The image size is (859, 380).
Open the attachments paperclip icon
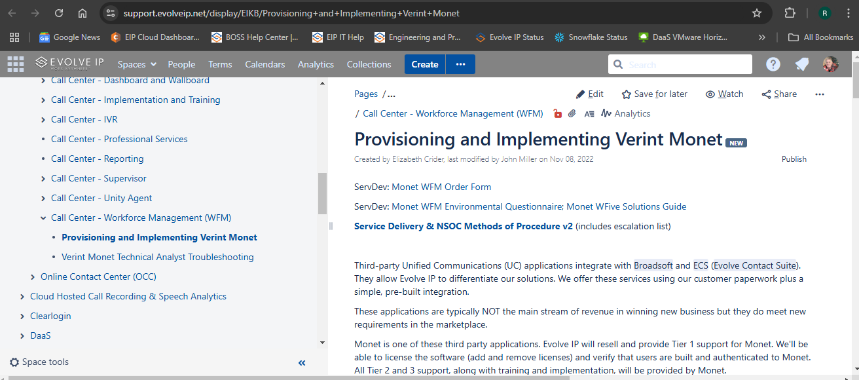point(572,113)
